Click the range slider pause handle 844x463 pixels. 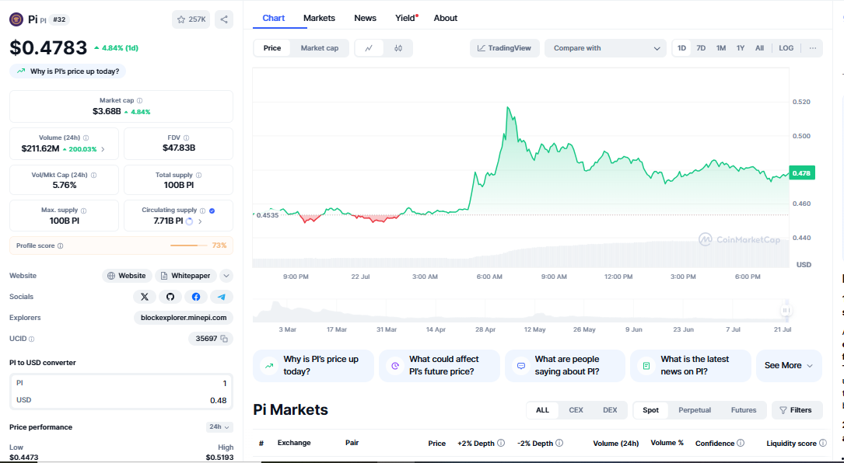(x=786, y=310)
